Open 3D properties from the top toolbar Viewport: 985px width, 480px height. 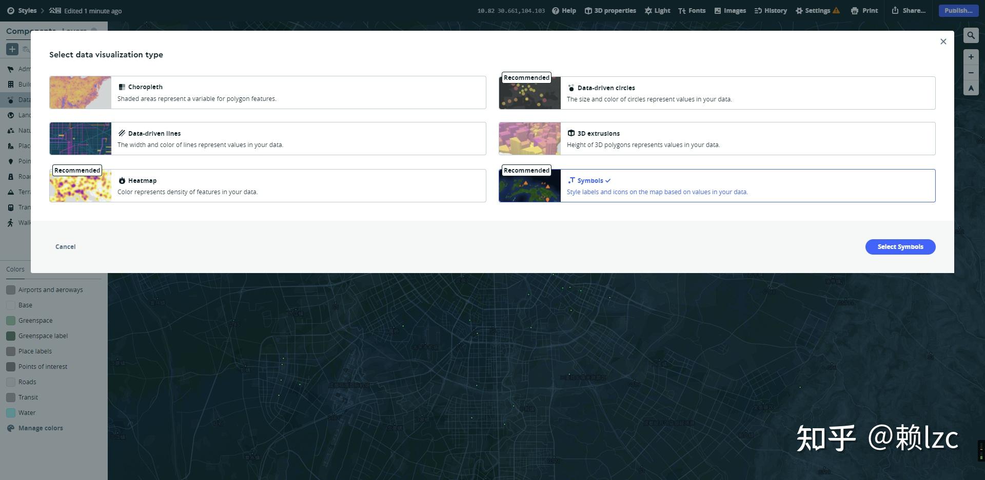point(610,10)
